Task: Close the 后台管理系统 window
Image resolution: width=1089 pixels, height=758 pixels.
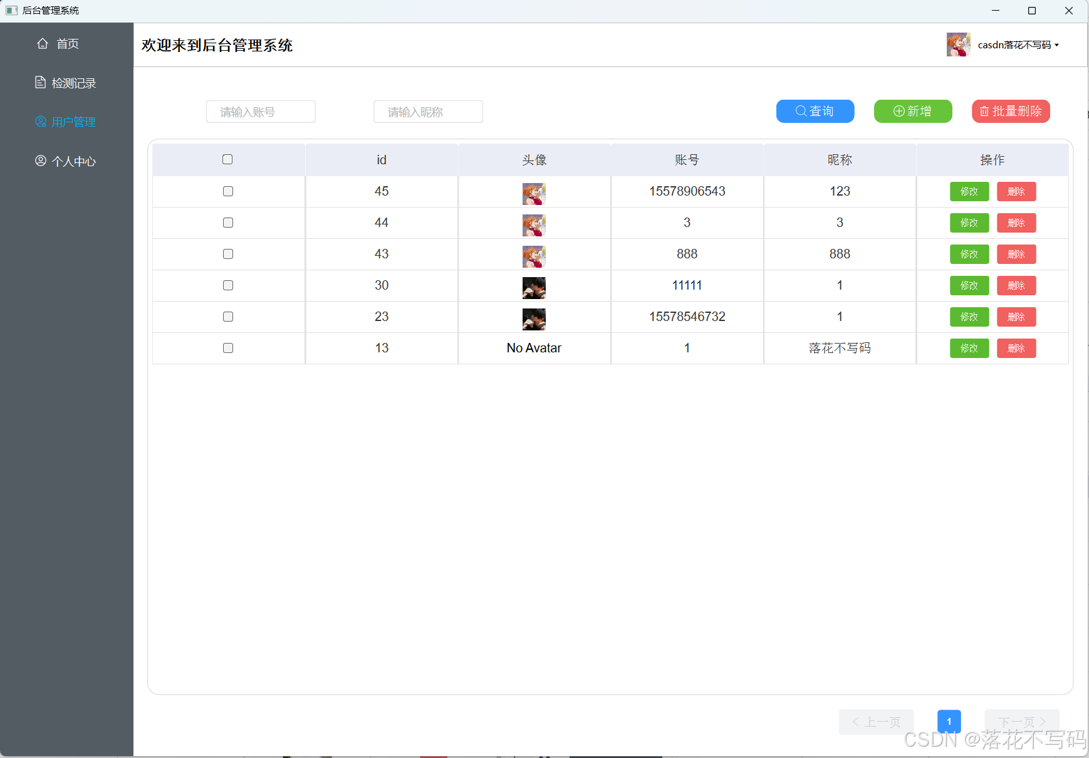Action: pyautogui.click(x=1069, y=11)
